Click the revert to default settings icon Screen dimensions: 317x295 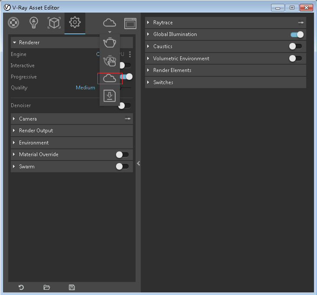click(x=21, y=287)
